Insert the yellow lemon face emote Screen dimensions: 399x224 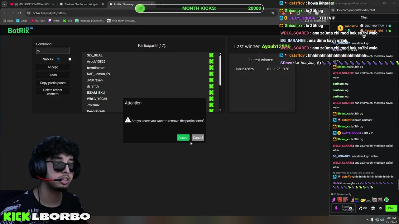363,200
